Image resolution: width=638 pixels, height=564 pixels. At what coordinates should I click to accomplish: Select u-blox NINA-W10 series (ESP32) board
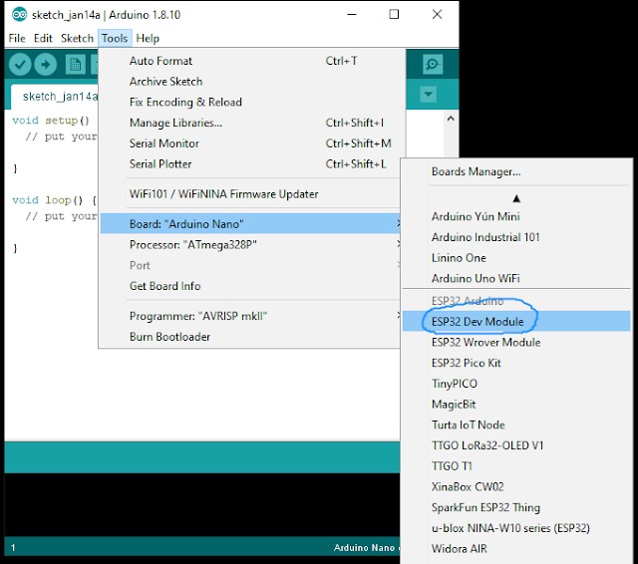click(516, 528)
